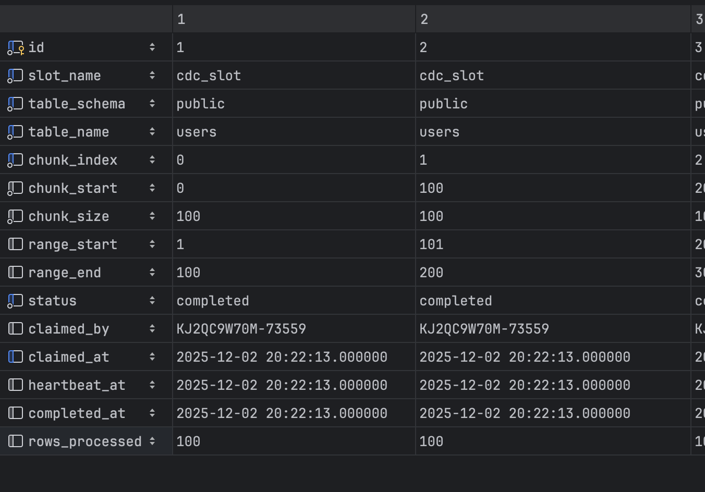Click the column icon next to status
Screen dimensions: 705x492
point(15,300)
